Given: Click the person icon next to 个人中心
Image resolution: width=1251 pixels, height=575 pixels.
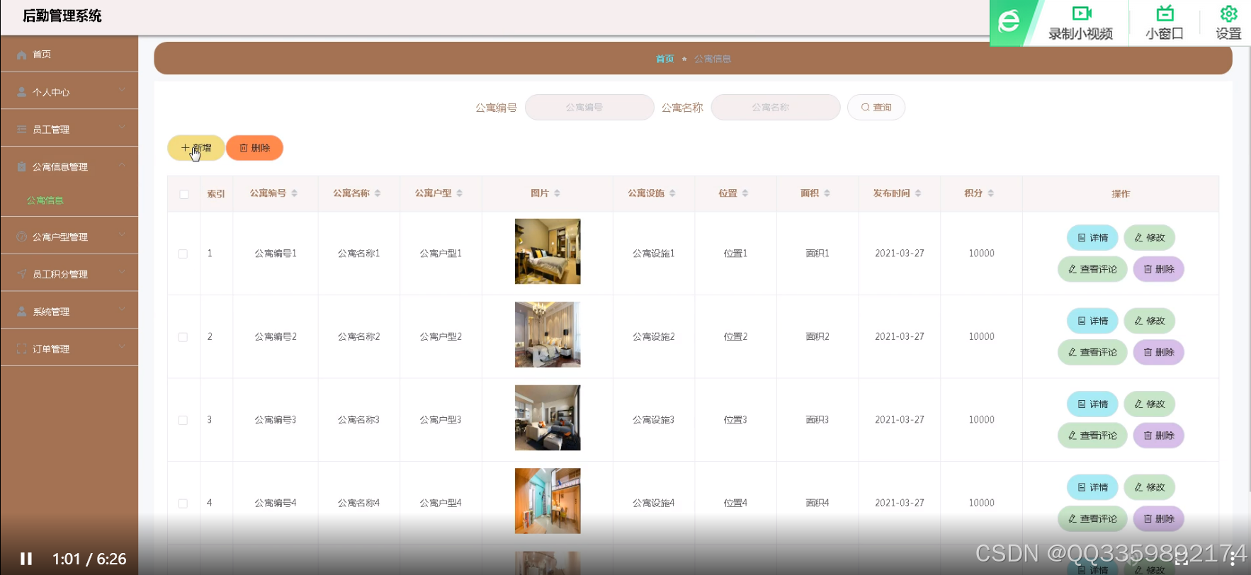Looking at the screenshot, I should click(21, 92).
